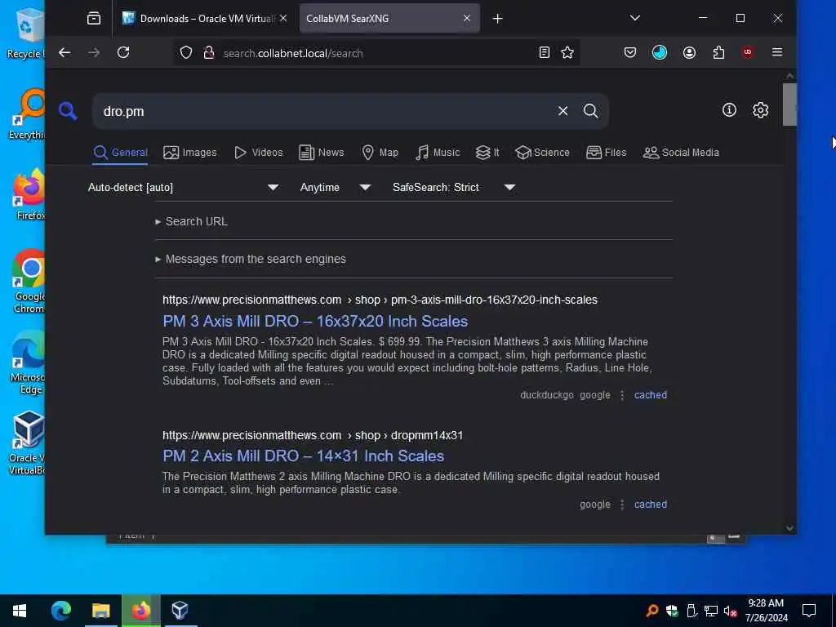The image size is (836, 627).
Task: Open the Pocket save icon
Action: pos(630,52)
